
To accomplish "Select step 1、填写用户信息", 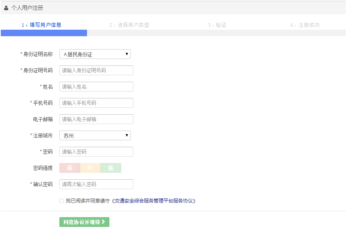I will [x=41, y=25].
